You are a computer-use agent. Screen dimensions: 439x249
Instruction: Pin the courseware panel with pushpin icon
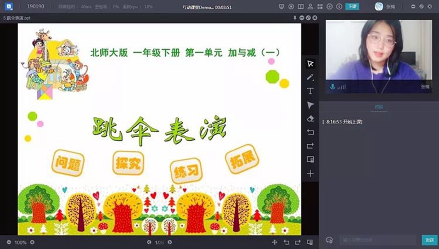(295, 18)
